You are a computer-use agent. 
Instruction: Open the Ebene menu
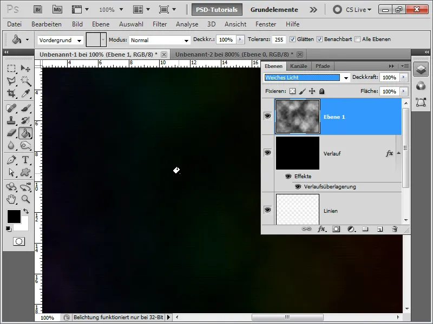pyautogui.click(x=101, y=24)
